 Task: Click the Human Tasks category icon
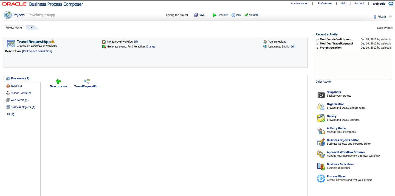coord(8,93)
